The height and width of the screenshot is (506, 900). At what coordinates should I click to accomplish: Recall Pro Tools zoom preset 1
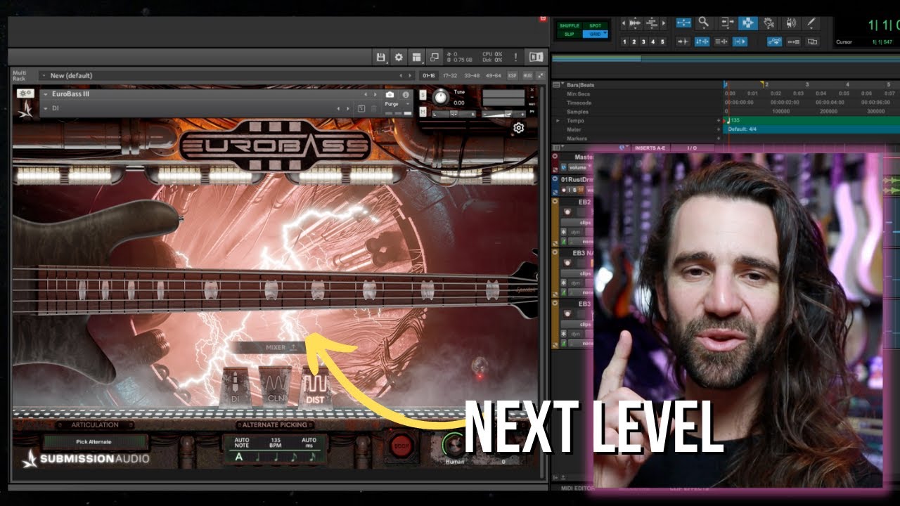tap(624, 41)
